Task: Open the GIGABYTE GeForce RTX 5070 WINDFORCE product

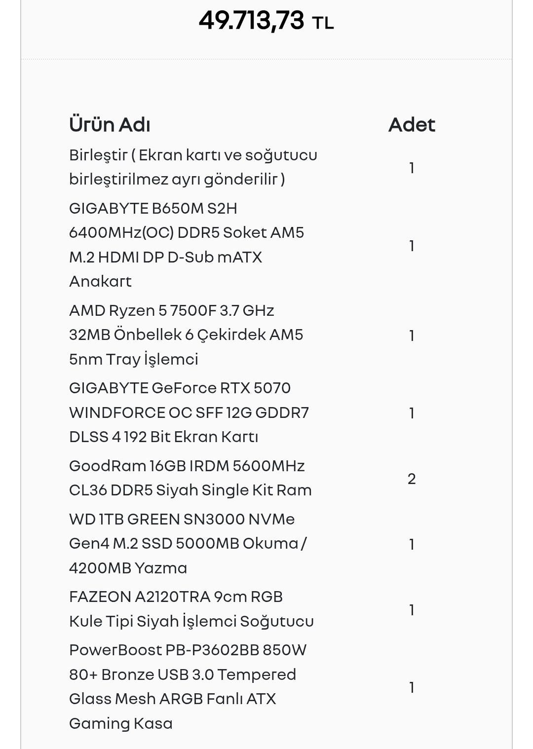Action: coord(189,412)
